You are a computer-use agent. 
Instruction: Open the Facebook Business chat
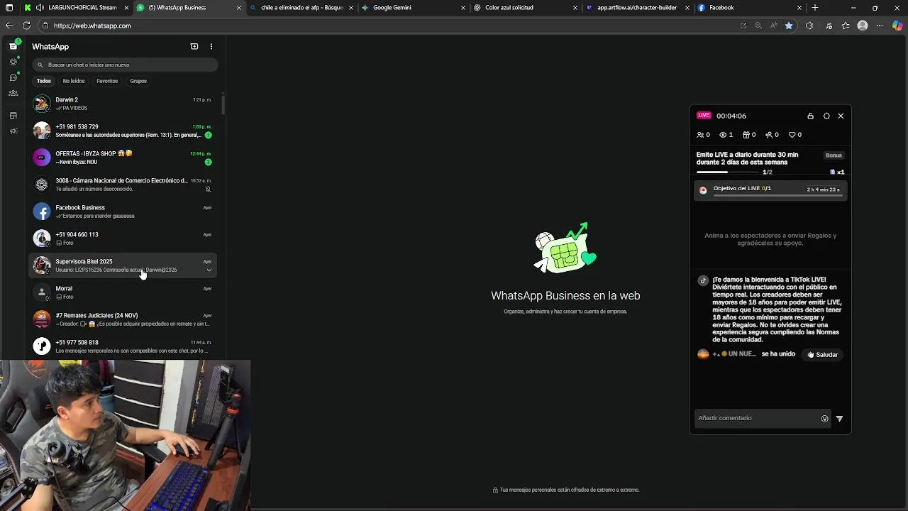click(x=123, y=211)
